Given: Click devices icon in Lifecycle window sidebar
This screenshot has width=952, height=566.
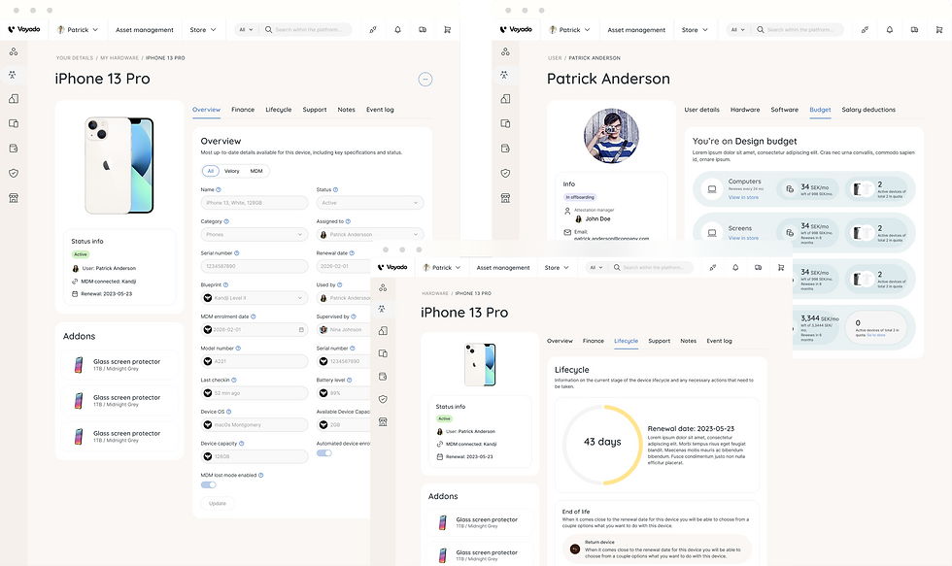Looking at the screenshot, I should pos(383,353).
